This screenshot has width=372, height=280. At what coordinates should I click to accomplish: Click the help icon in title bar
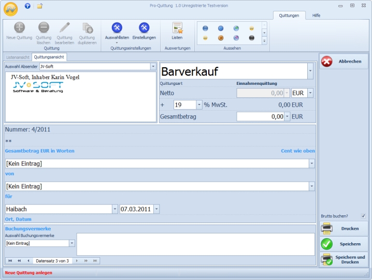[27, 6]
